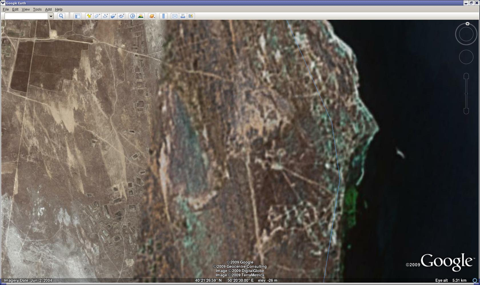The image size is (480, 285).
Task: Open the Add menu
Action: (48, 9)
